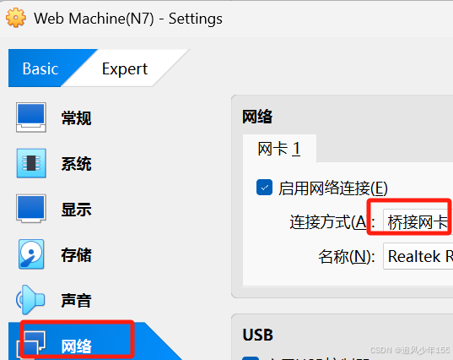Image resolution: width=453 pixels, height=360 pixels.
Task: Select the 网卡 1 adapter tab
Action: [x=279, y=149]
